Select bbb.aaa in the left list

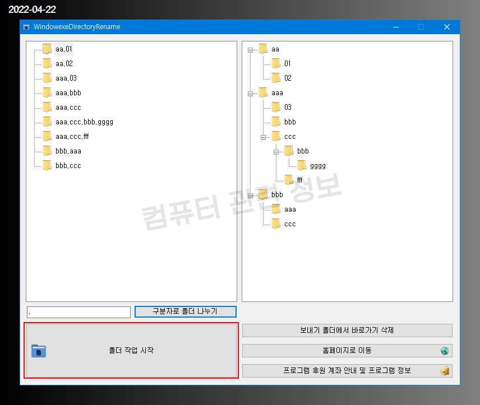pyautogui.click(x=68, y=151)
